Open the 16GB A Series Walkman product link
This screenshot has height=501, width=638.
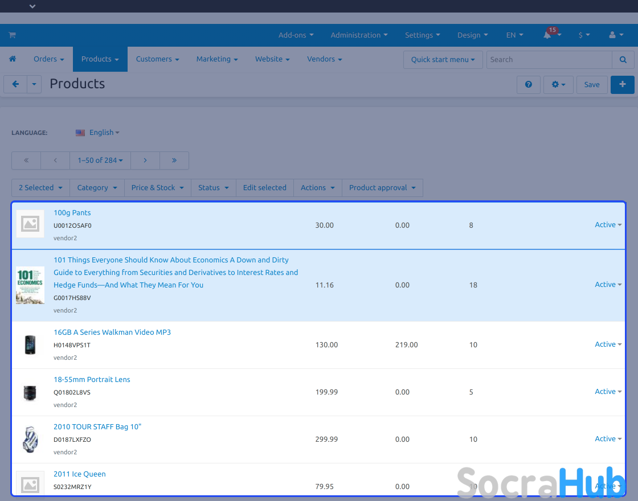[x=112, y=332]
